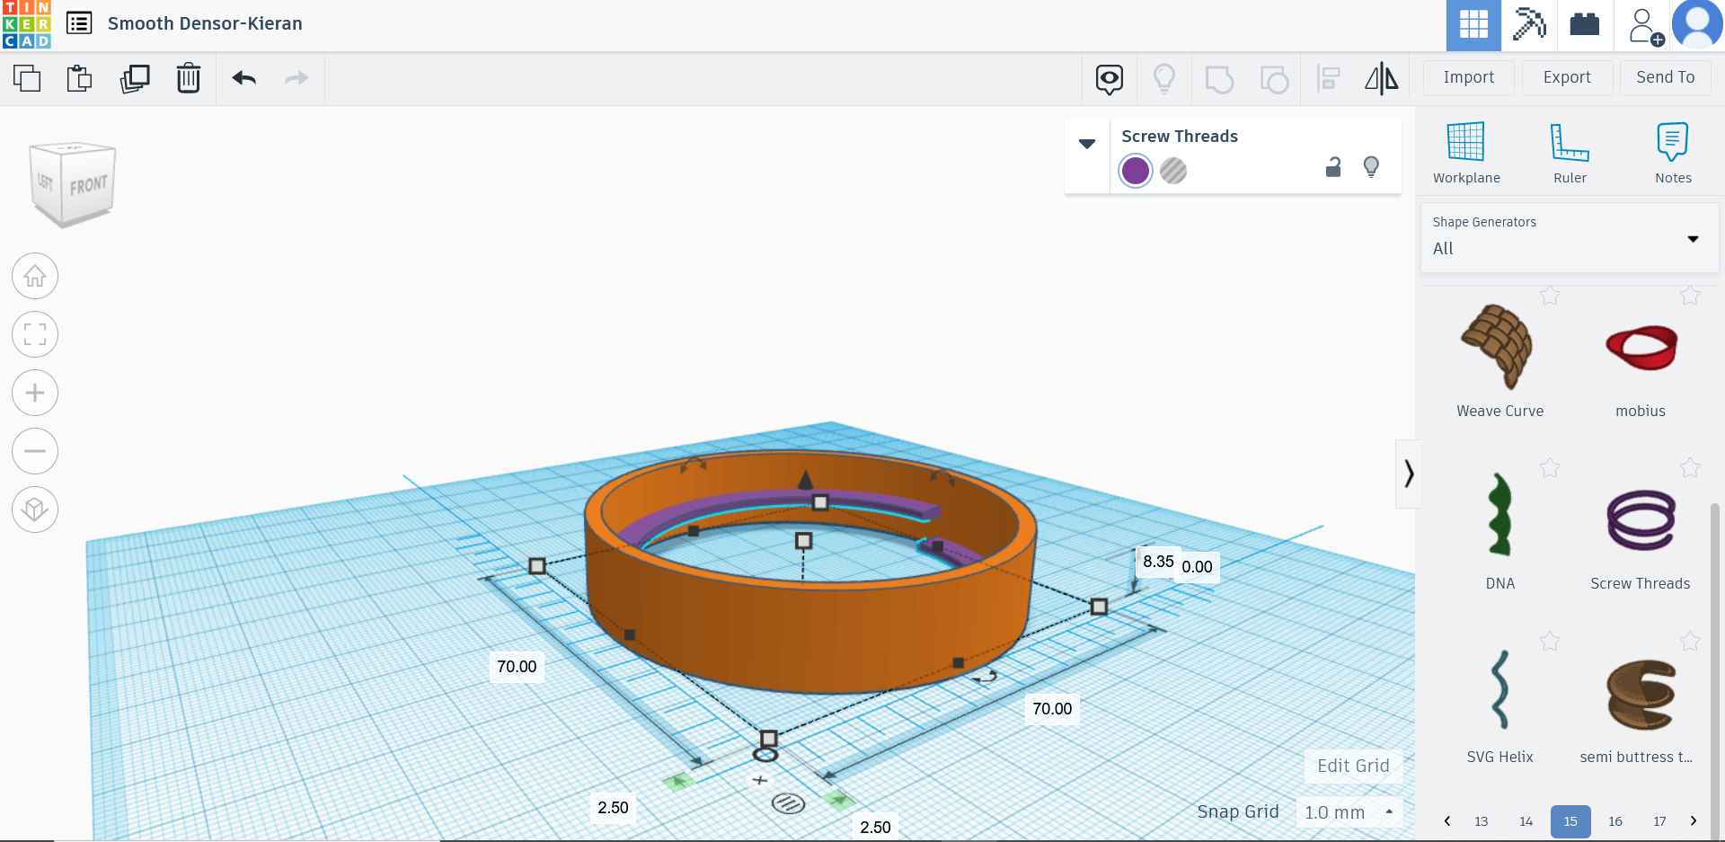Viewport: 1725px width, 842px height.
Task: Collapse the Screw Threads inspector panel
Action: pyautogui.click(x=1088, y=144)
